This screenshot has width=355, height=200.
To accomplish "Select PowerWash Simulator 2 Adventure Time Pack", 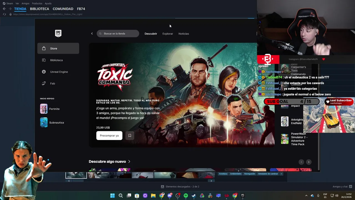I will [295, 139].
